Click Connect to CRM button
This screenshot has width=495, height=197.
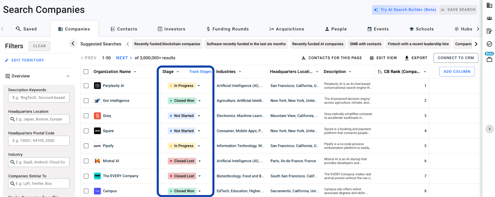pos(456,58)
